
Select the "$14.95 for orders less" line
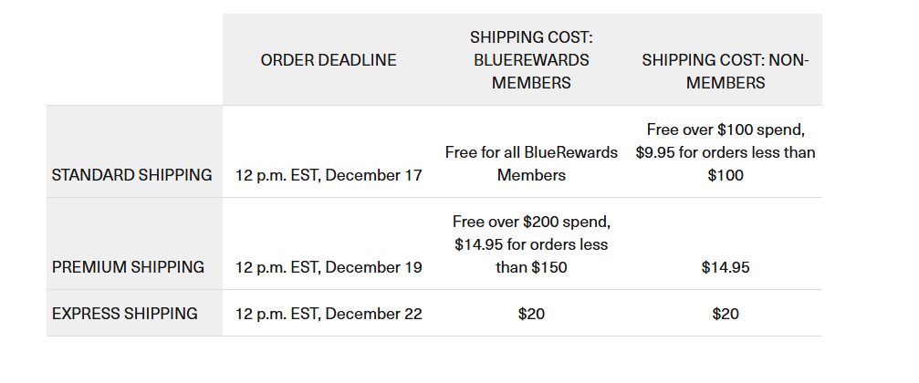click(x=530, y=244)
